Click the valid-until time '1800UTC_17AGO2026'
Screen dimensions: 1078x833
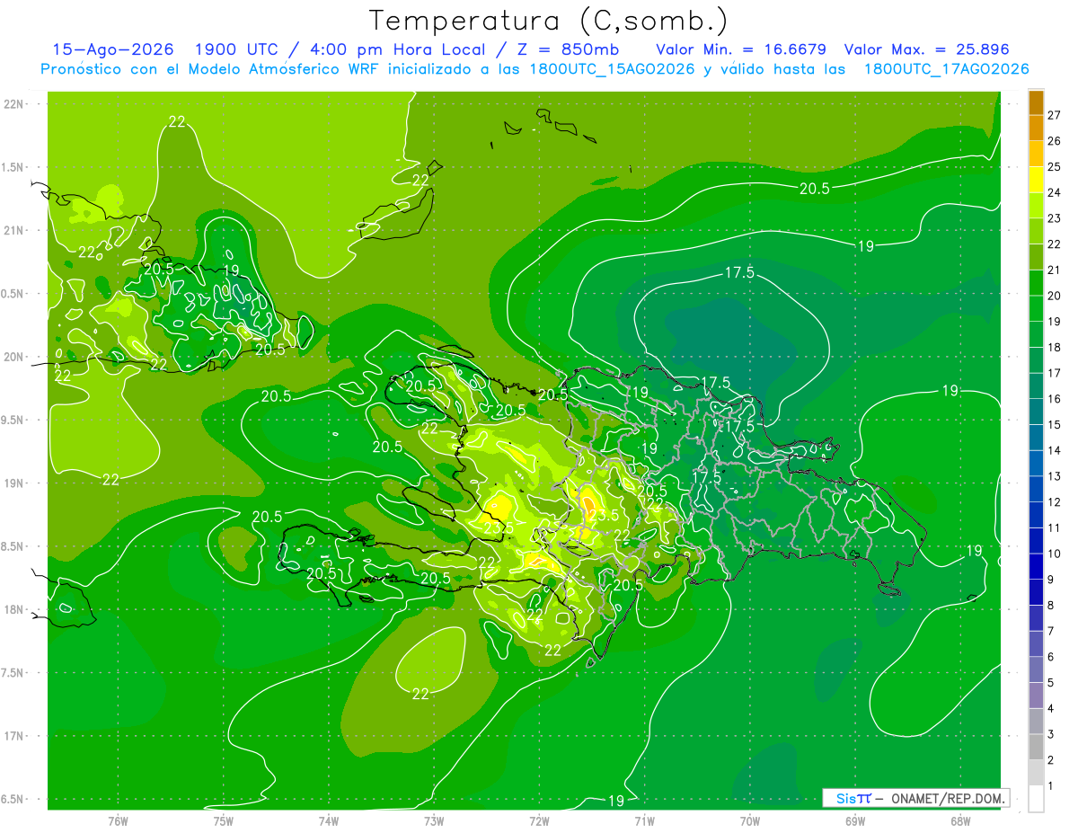point(946,69)
